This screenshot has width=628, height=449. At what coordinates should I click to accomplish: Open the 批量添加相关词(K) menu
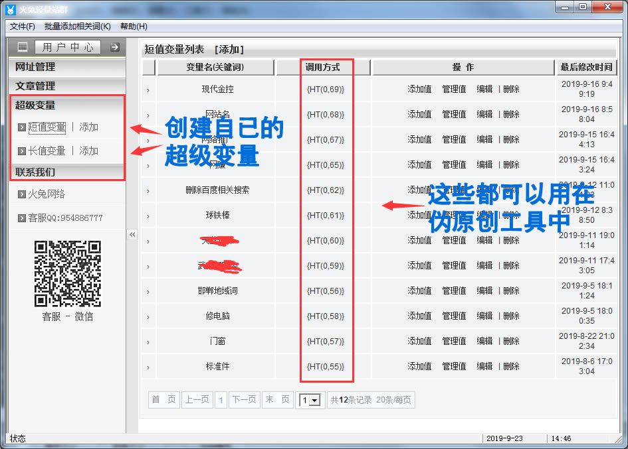77,27
